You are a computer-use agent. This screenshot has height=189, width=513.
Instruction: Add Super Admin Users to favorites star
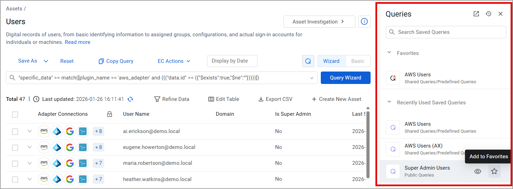tap(494, 171)
